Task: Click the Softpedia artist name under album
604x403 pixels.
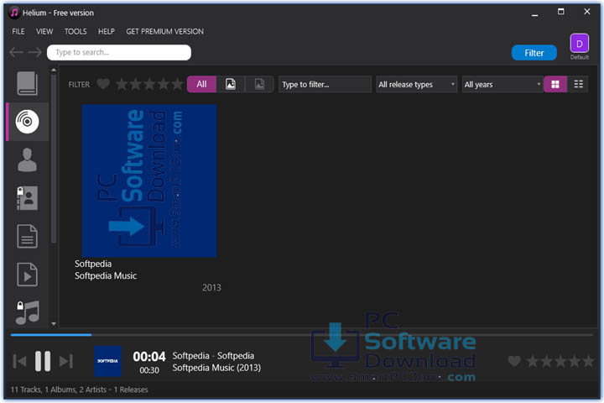Action: [93, 264]
